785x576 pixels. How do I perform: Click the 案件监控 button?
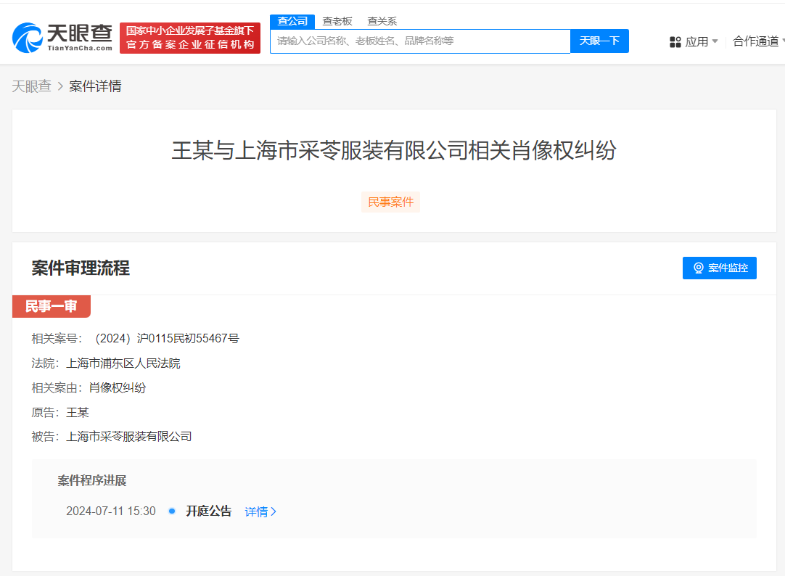click(719, 268)
